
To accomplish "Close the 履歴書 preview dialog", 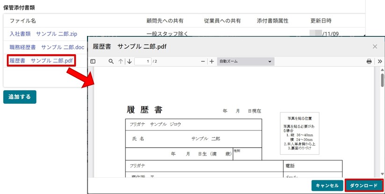I will 375,47.
